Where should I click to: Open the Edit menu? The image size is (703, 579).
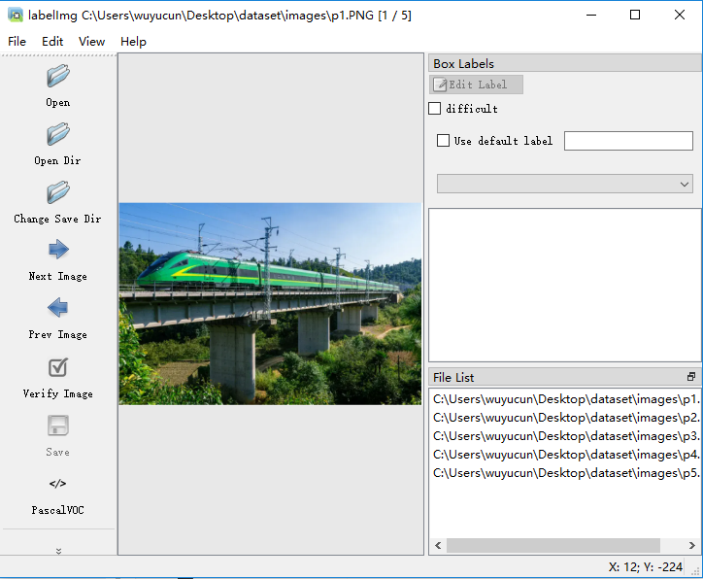pos(52,42)
